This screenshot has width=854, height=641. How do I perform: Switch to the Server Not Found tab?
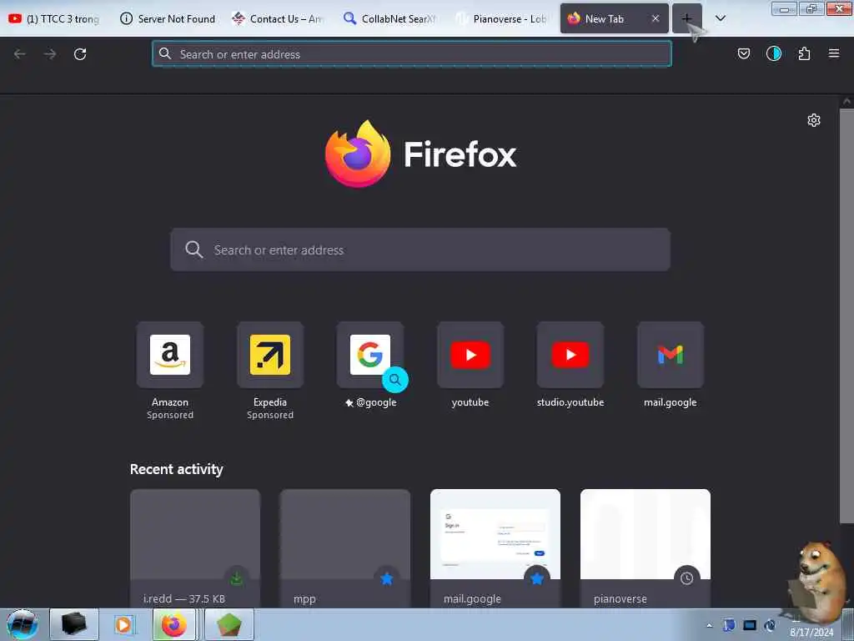[168, 18]
